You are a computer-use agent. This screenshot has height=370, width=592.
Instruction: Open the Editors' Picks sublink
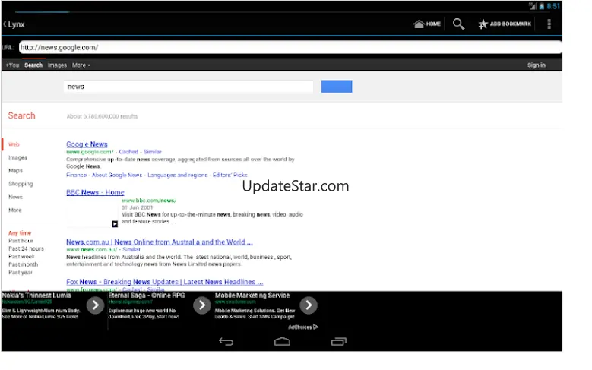(x=230, y=176)
